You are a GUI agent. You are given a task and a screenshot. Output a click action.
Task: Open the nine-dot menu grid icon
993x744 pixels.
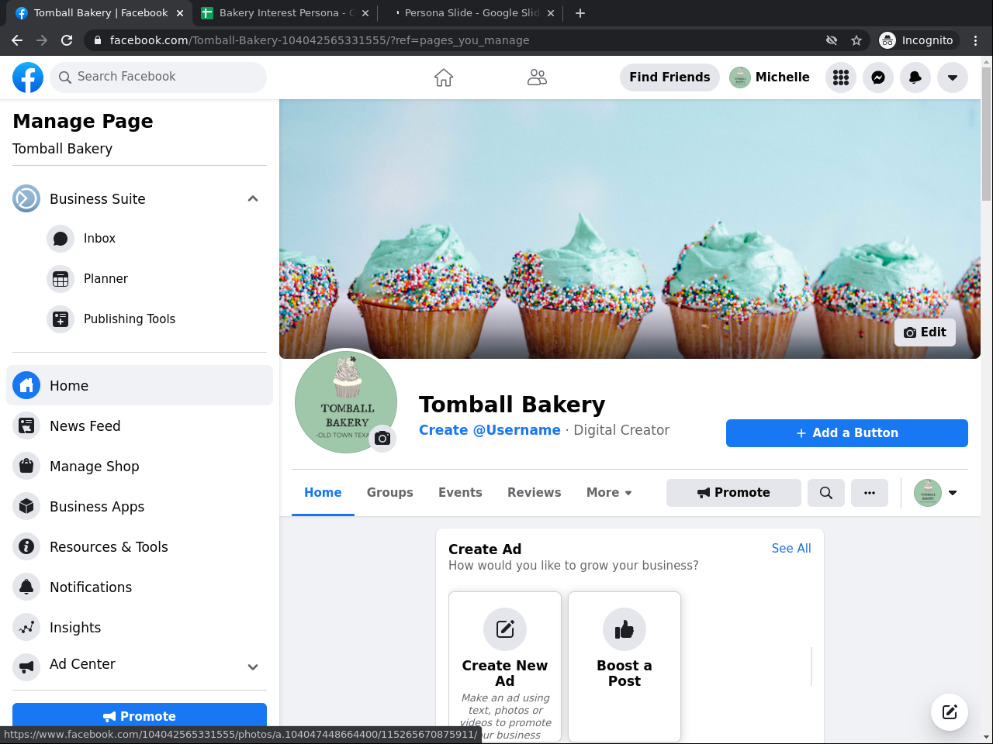tap(841, 77)
